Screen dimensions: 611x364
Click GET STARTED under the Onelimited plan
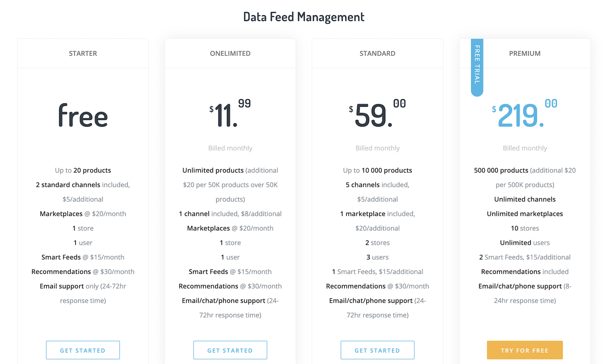click(x=230, y=350)
